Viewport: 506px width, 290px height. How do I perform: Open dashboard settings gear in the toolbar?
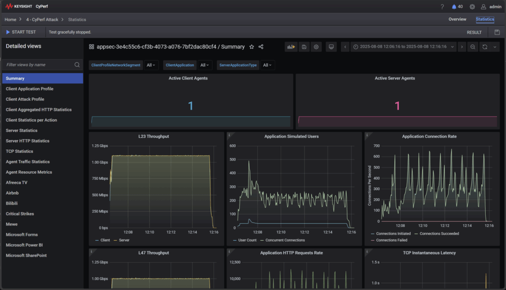click(x=316, y=47)
